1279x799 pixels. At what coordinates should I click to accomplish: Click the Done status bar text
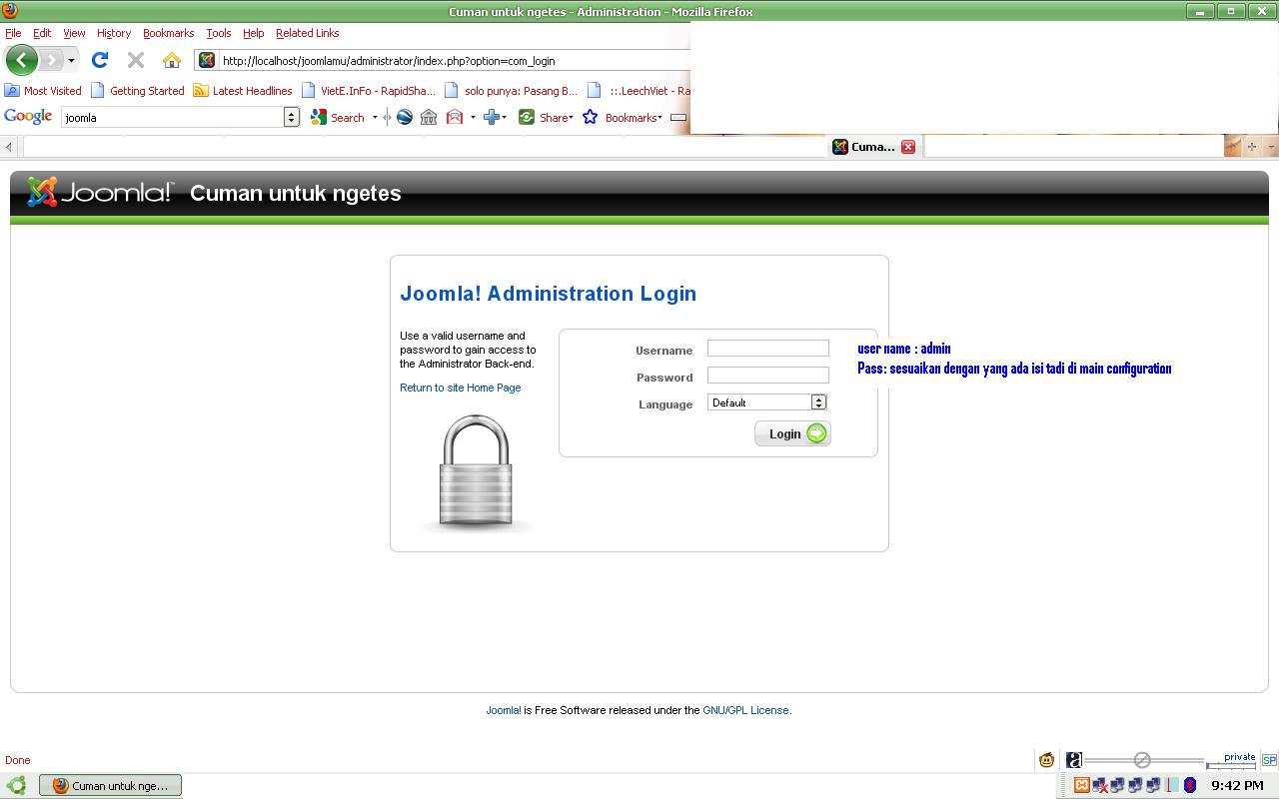pyautogui.click(x=18, y=760)
